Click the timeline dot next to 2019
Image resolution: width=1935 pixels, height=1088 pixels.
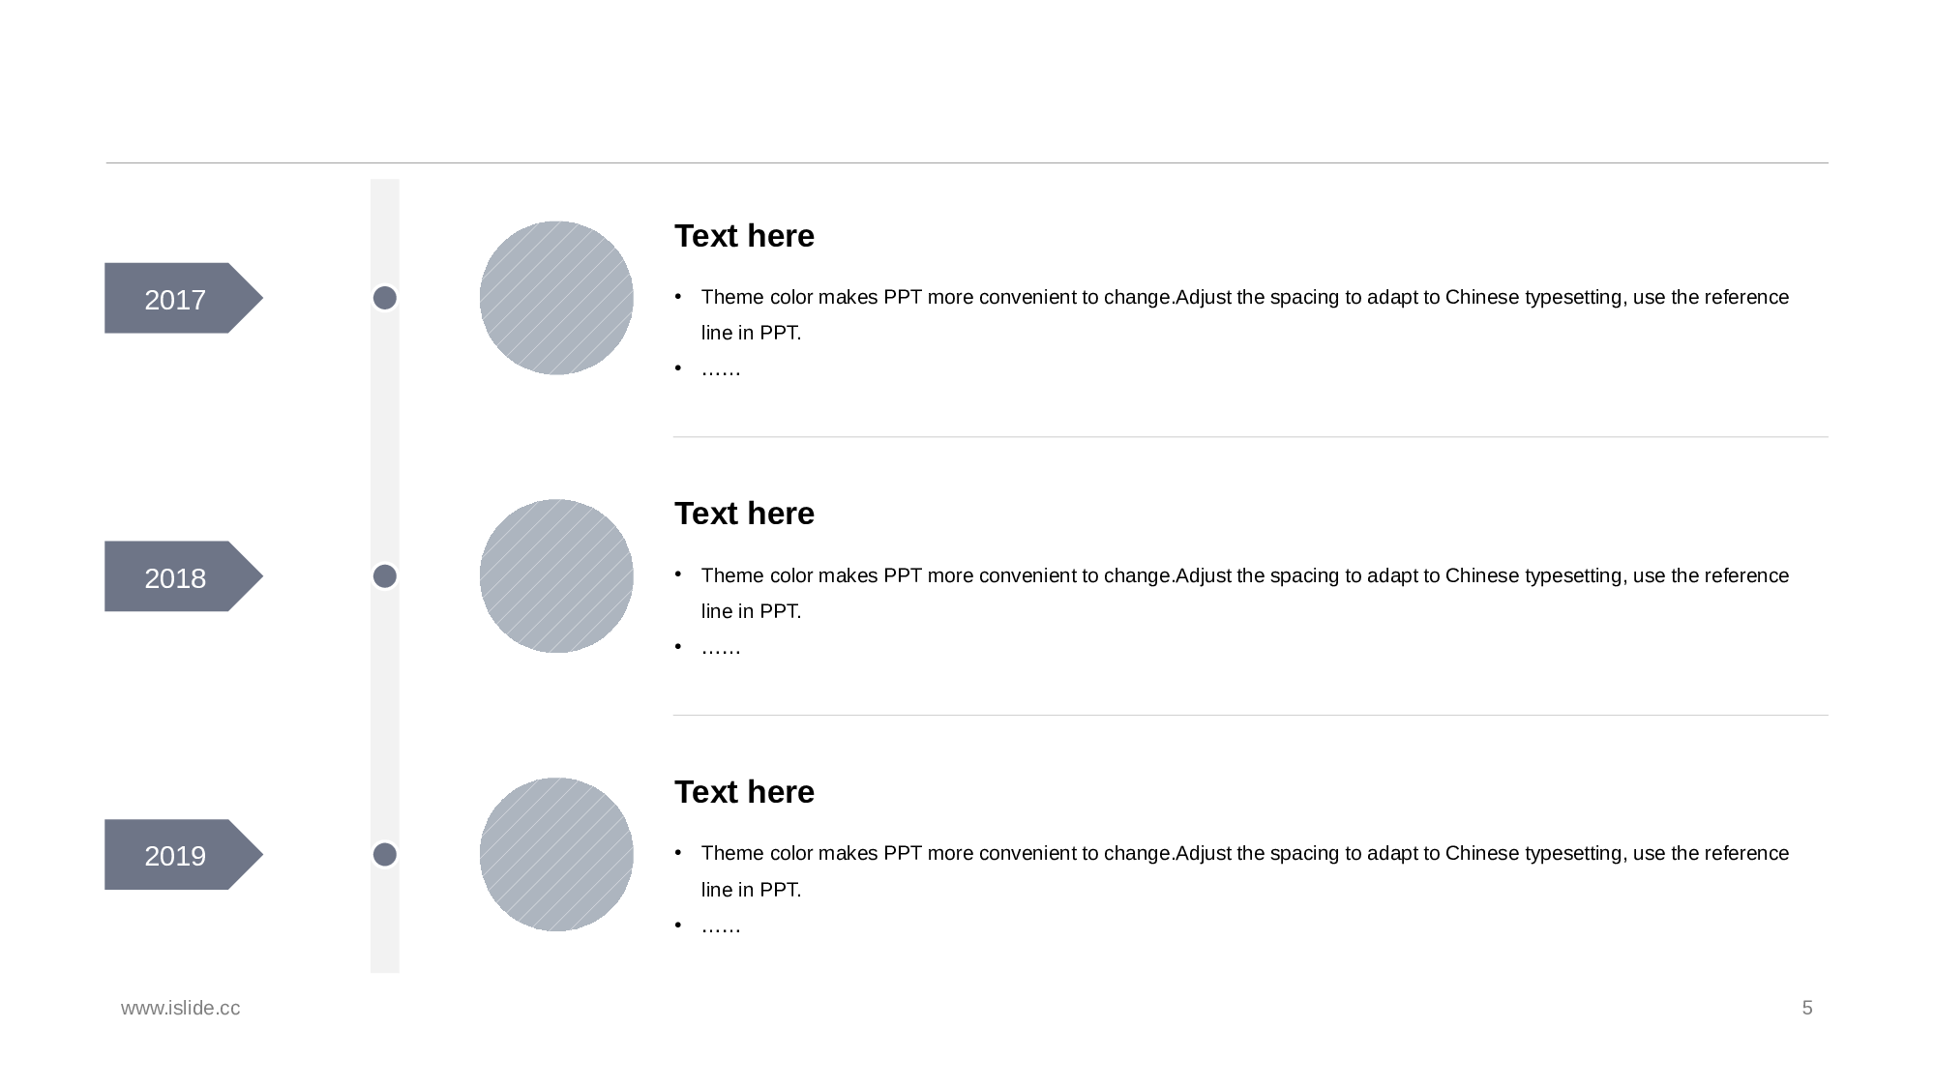385,854
